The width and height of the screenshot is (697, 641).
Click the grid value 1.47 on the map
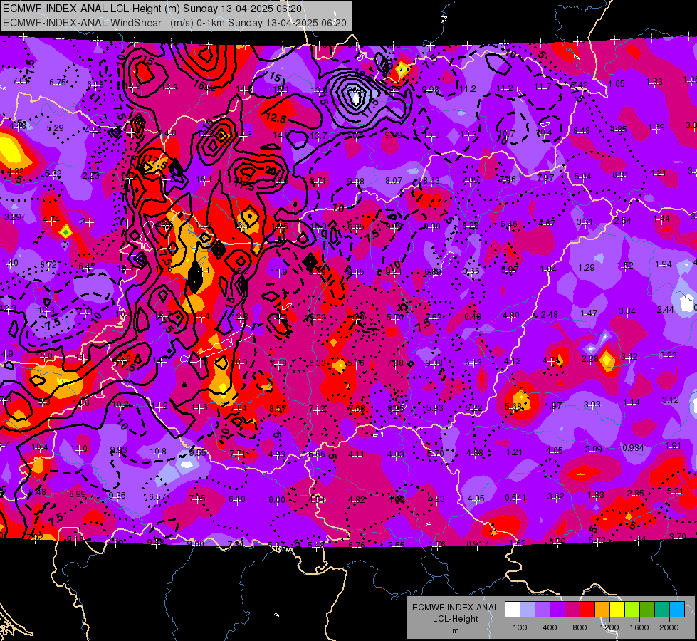pyautogui.click(x=589, y=313)
